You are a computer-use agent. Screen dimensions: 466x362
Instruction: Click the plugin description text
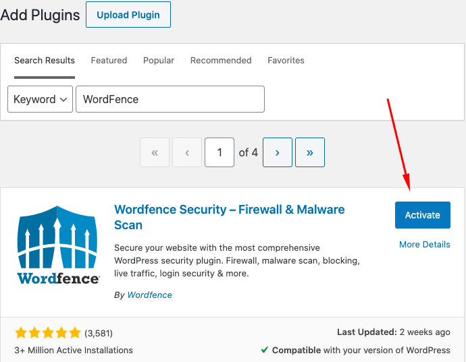tap(237, 260)
